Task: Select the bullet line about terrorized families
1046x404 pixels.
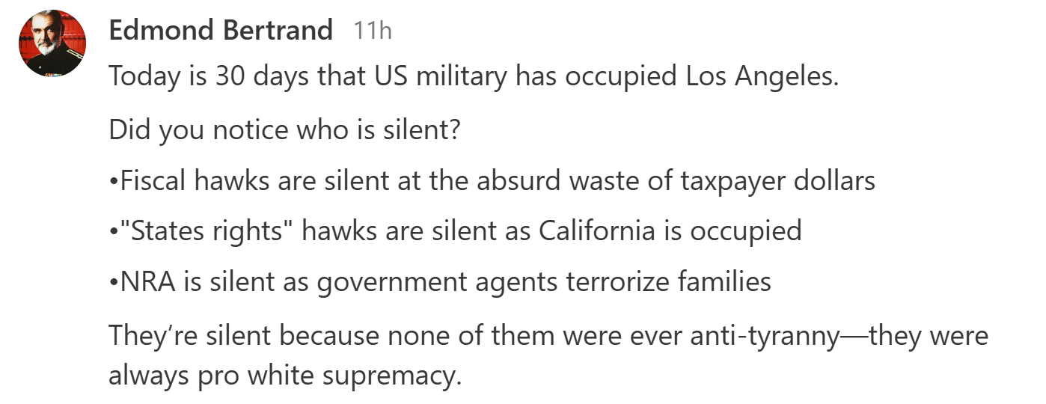Action: 440,281
